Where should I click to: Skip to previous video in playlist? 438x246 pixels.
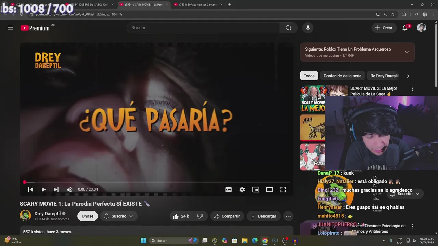point(30,189)
